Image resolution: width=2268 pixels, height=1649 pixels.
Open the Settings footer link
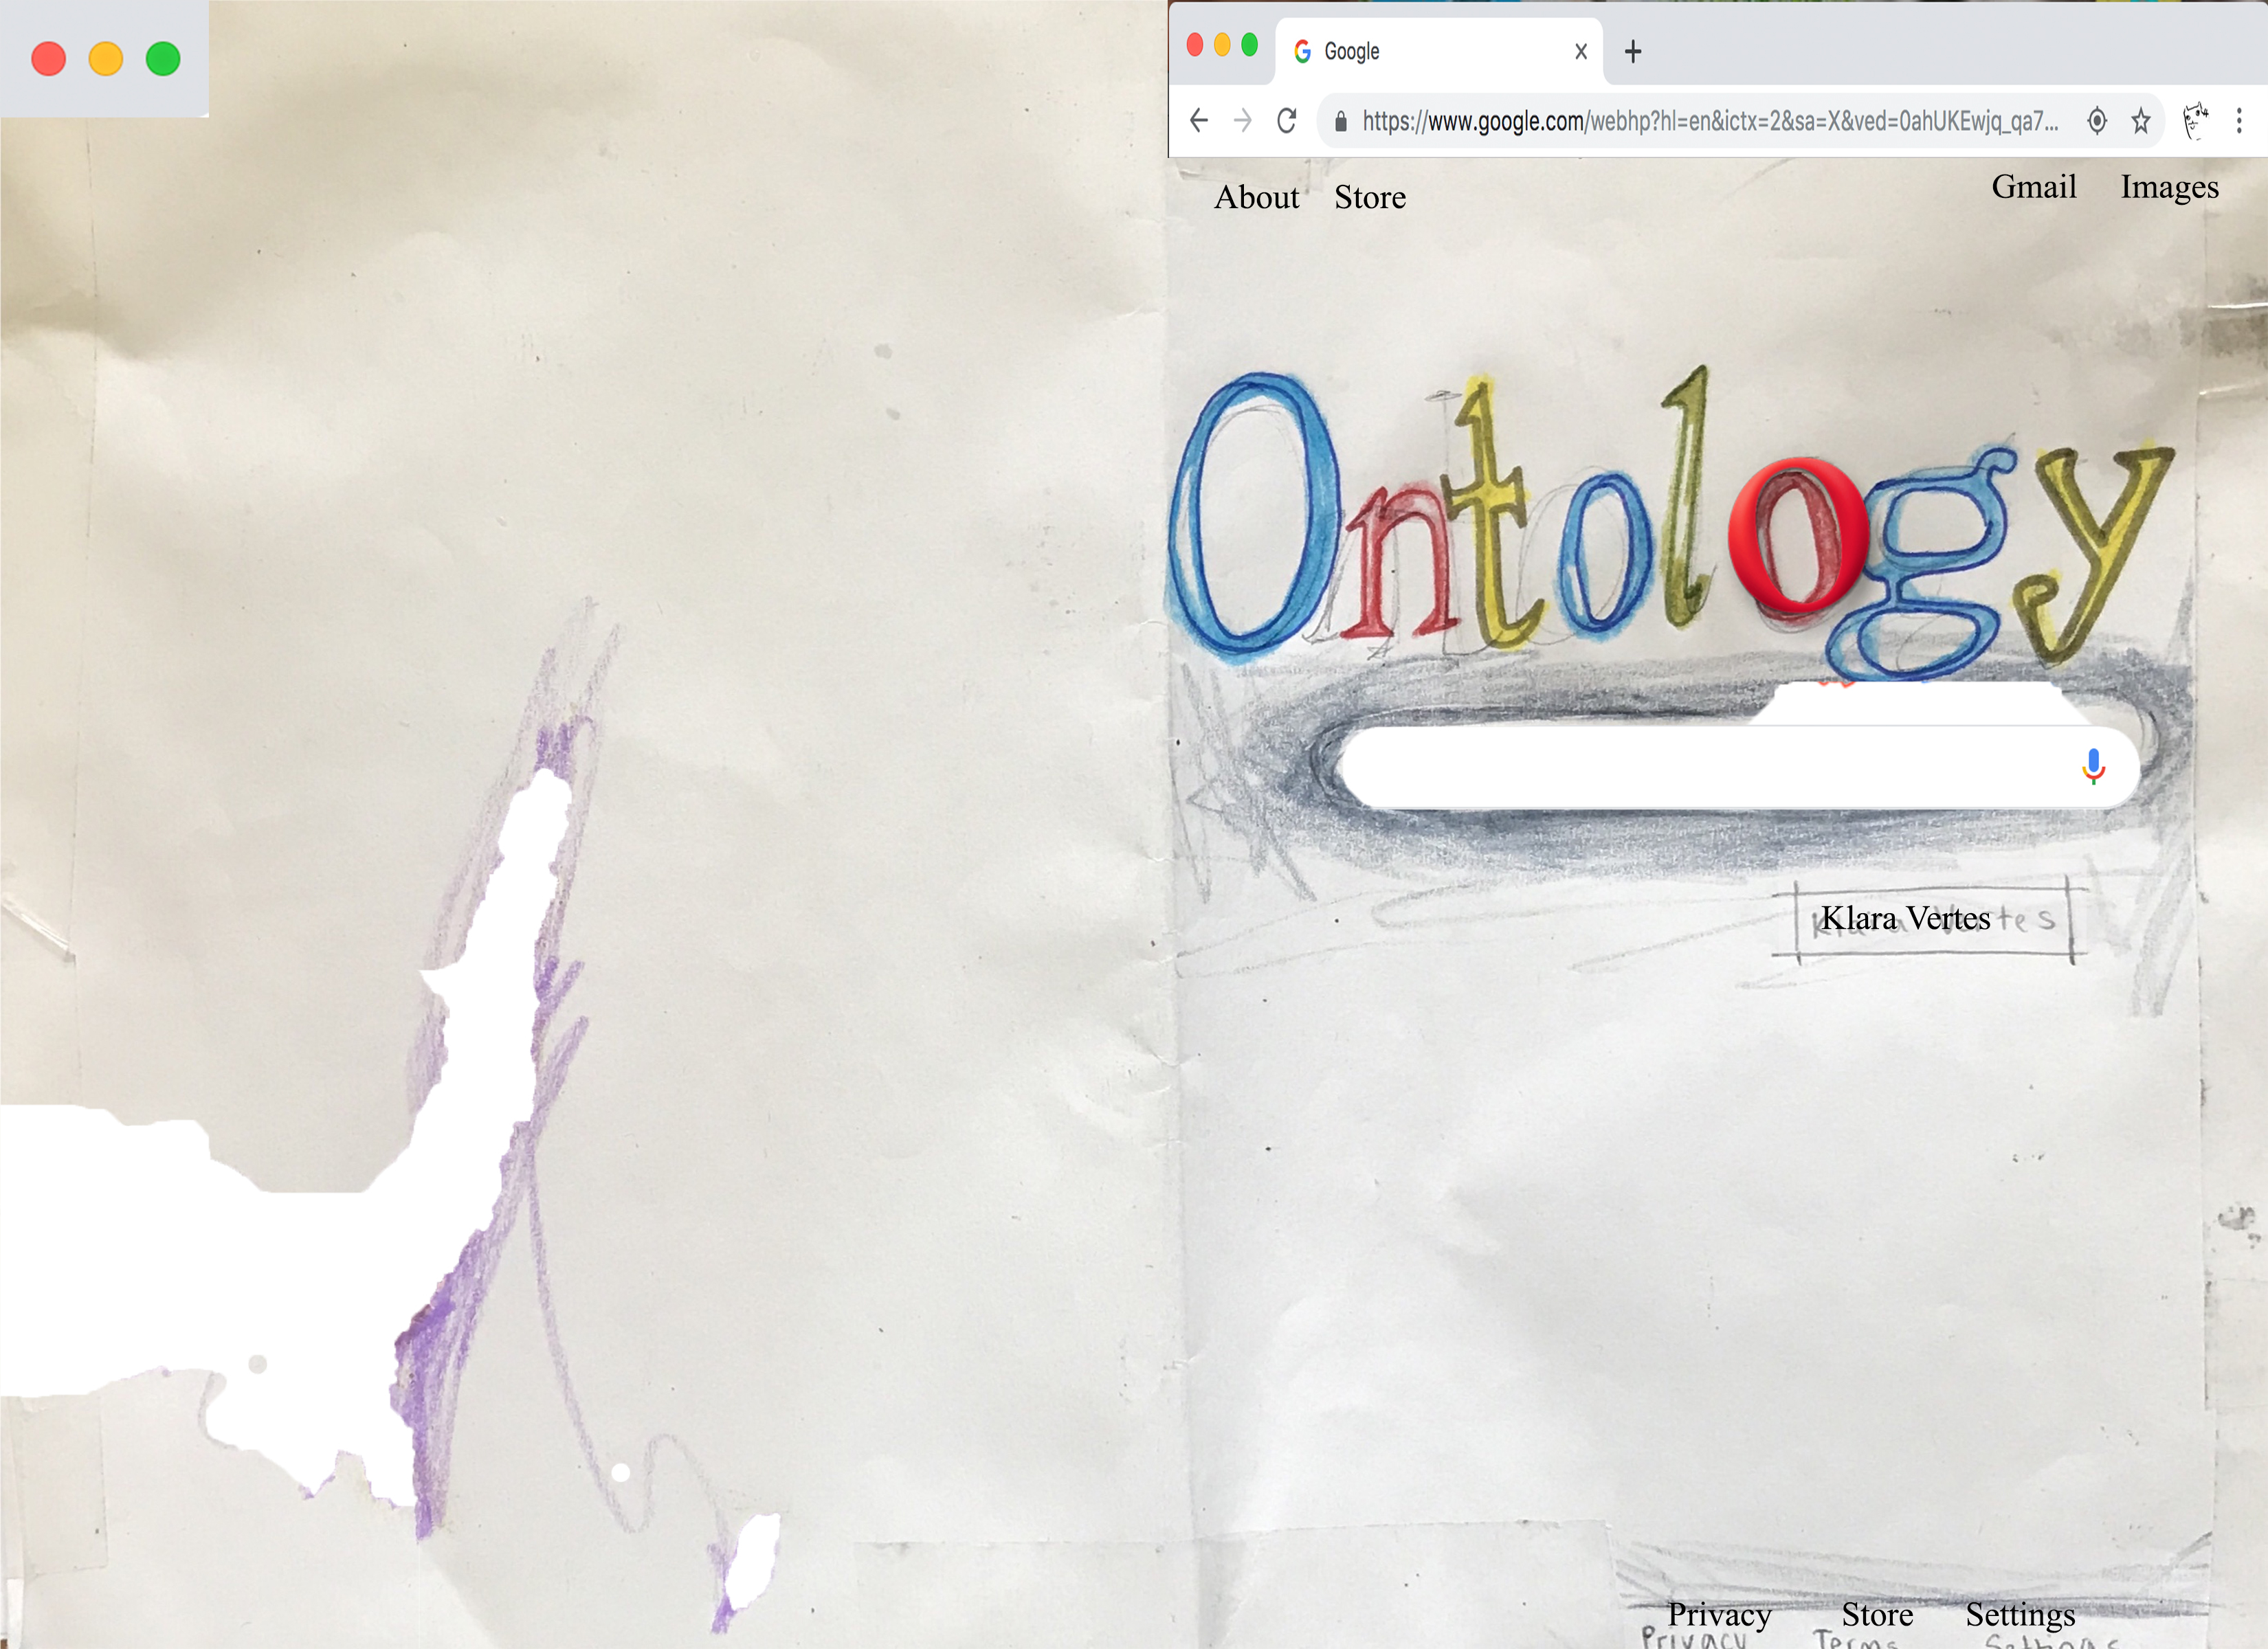coord(2020,1616)
